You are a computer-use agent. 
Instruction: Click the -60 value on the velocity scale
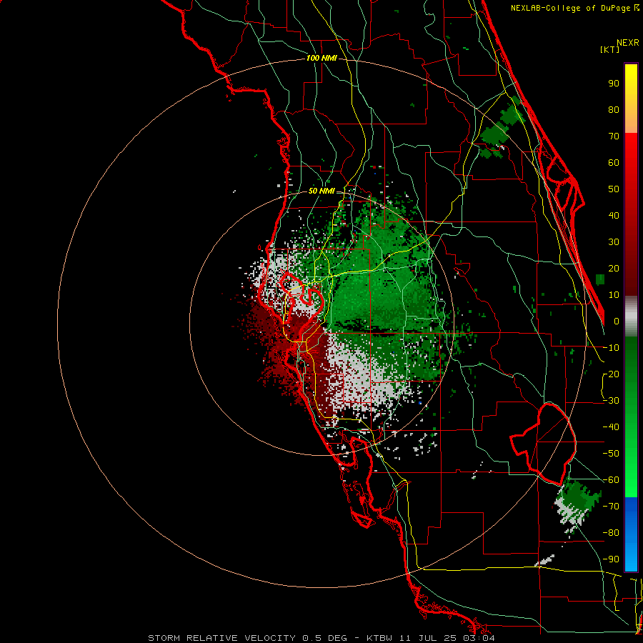pos(611,480)
